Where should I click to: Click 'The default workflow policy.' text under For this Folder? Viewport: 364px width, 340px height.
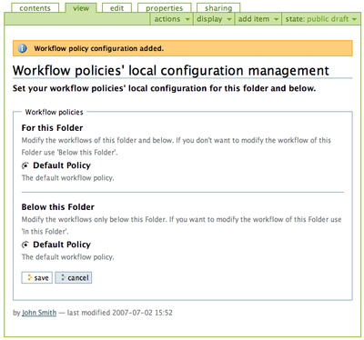point(68,178)
